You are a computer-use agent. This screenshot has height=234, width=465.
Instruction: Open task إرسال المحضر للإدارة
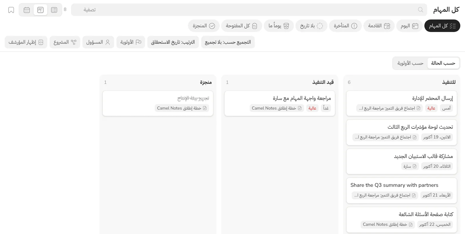(x=402, y=104)
